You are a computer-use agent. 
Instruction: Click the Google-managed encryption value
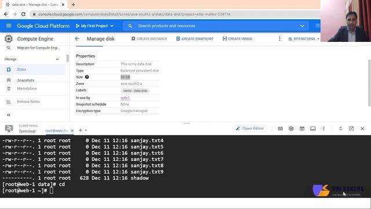click(134, 111)
